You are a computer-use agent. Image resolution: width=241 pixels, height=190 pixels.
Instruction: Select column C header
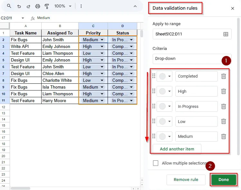[93, 26]
